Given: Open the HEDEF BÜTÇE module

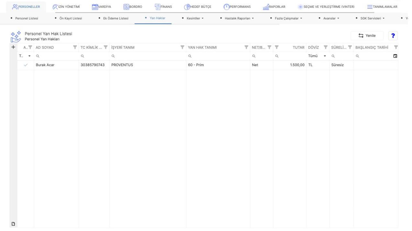Looking at the screenshot, I should tap(197, 7).
